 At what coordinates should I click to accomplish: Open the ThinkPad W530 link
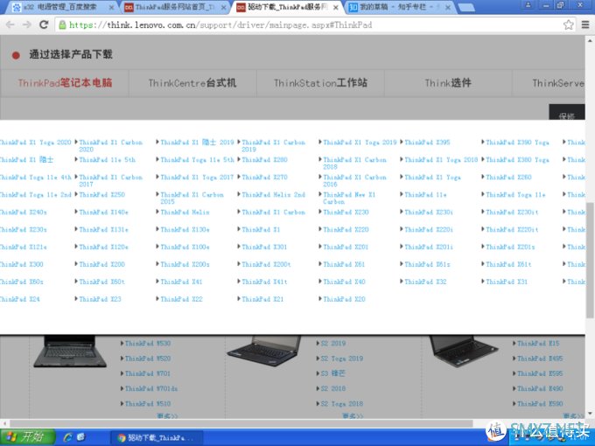point(148,343)
